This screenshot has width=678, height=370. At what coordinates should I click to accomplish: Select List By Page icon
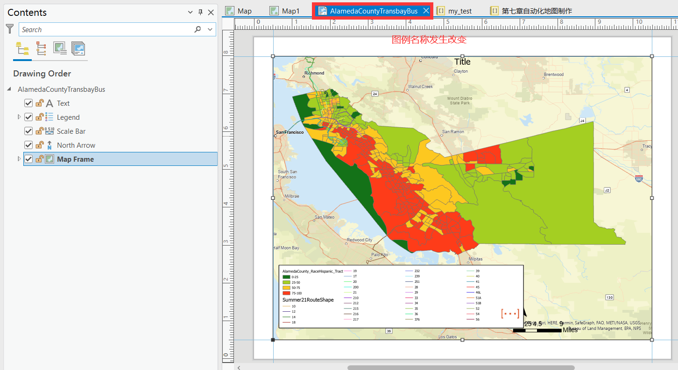(78, 48)
